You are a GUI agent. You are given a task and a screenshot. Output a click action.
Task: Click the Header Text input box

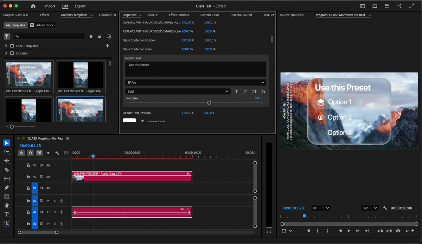tap(196, 69)
